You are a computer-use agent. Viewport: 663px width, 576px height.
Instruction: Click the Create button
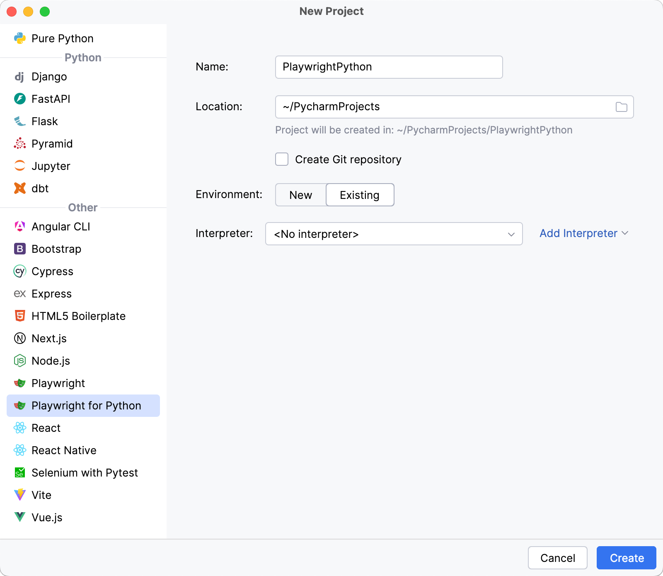(x=626, y=558)
